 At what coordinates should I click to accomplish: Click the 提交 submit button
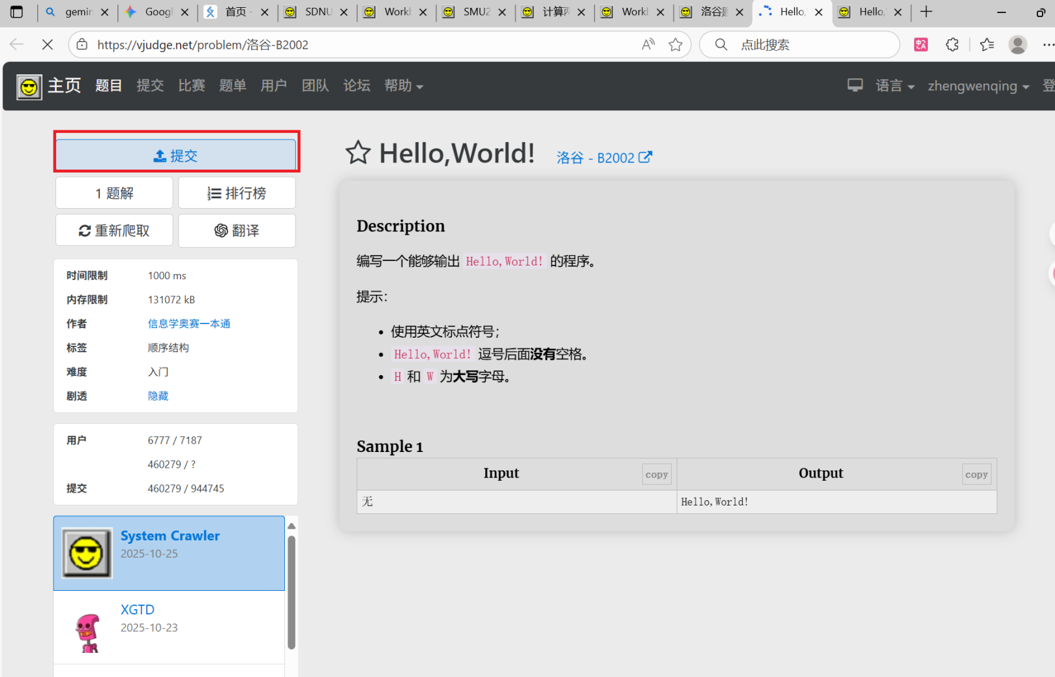point(176,156)
